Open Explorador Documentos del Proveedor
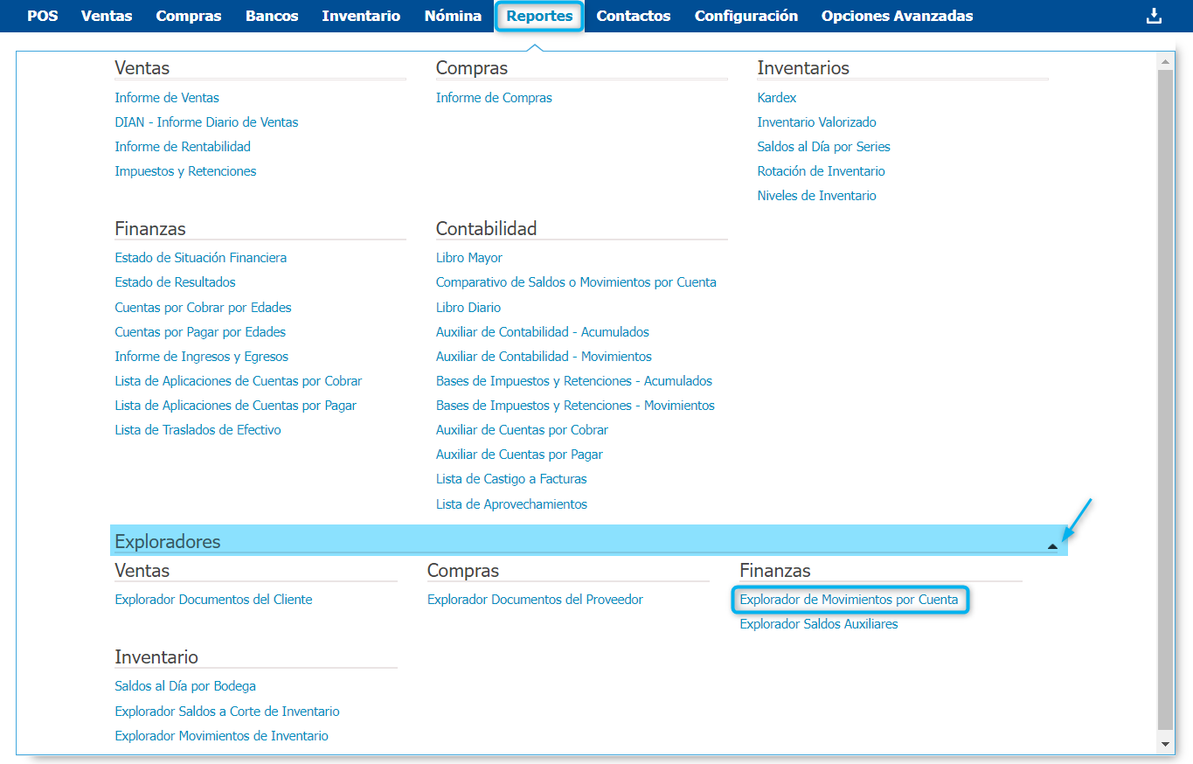 tap(535, 600)
